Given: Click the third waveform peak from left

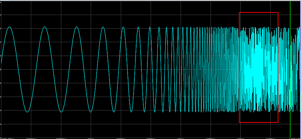Looking at the screenshot, I should pyautogui.click(x=77, y=27).
